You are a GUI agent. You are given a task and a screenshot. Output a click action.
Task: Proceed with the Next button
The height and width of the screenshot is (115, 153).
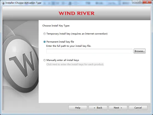point(118,108)
